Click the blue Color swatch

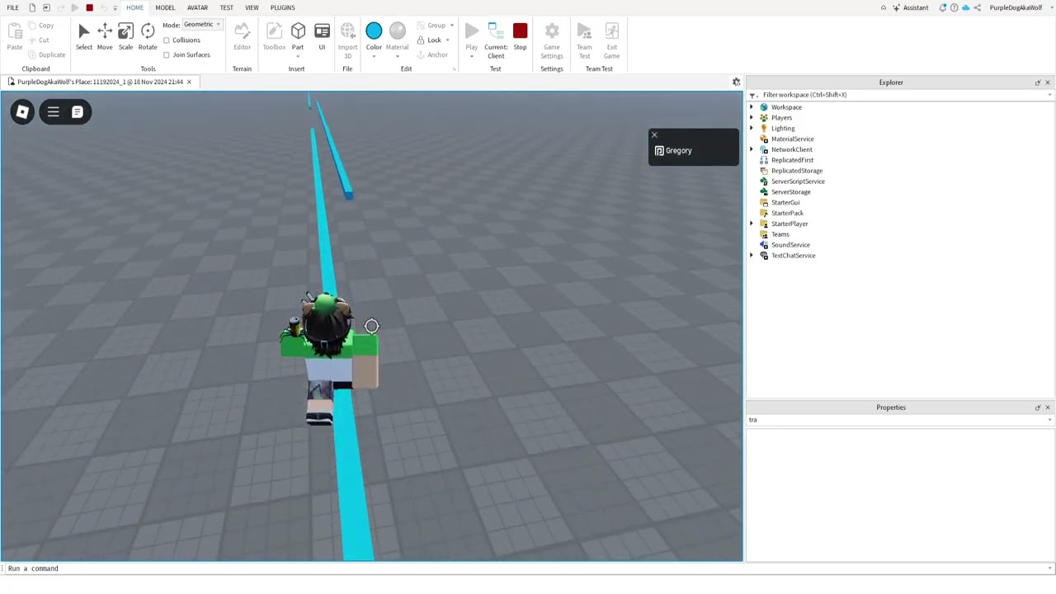point(374,31)
